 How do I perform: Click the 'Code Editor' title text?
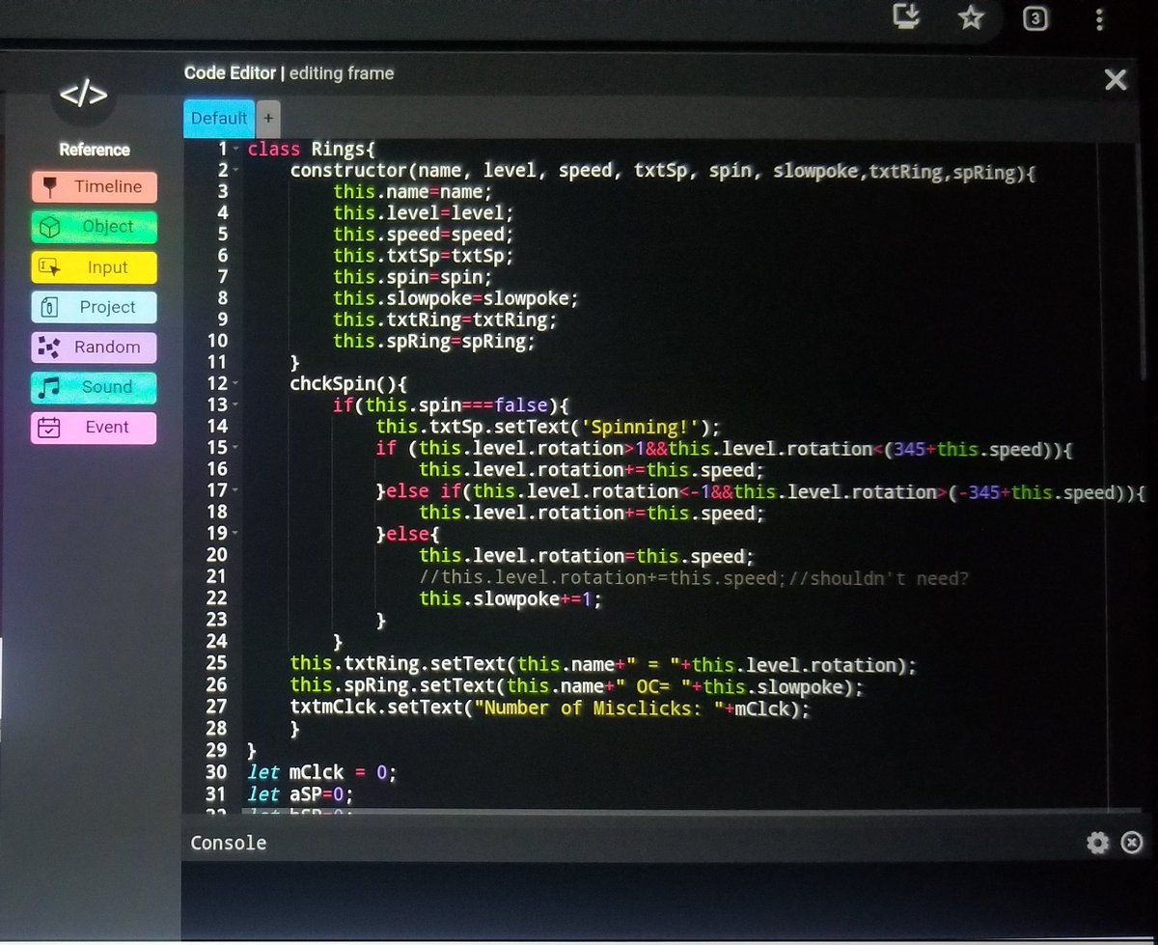230,72
